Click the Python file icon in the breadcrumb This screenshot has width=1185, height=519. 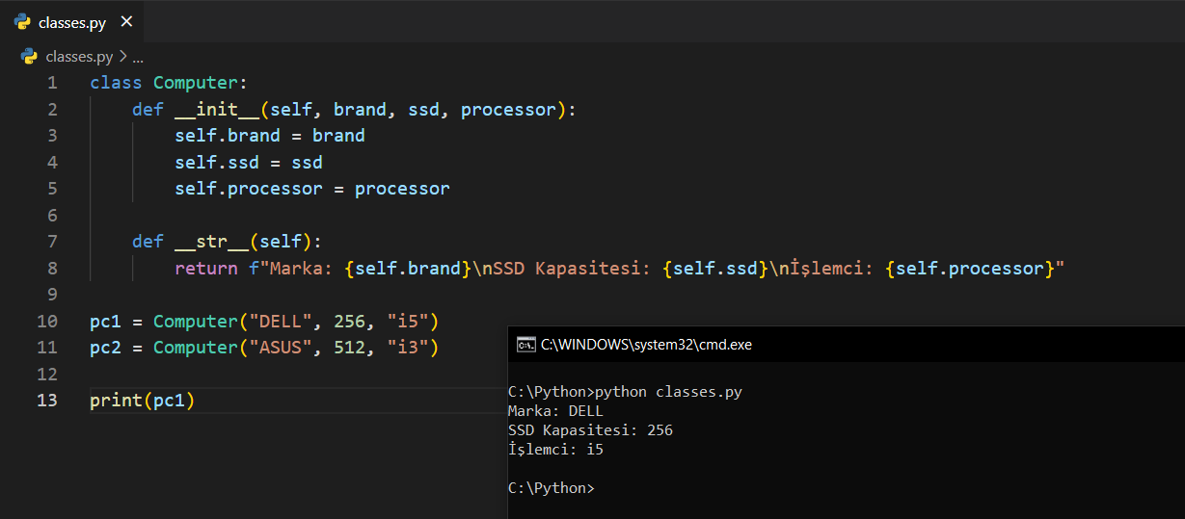tap(29, 57)
